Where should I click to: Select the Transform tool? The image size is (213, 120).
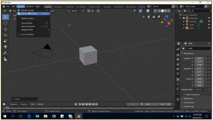click(5, 47)
